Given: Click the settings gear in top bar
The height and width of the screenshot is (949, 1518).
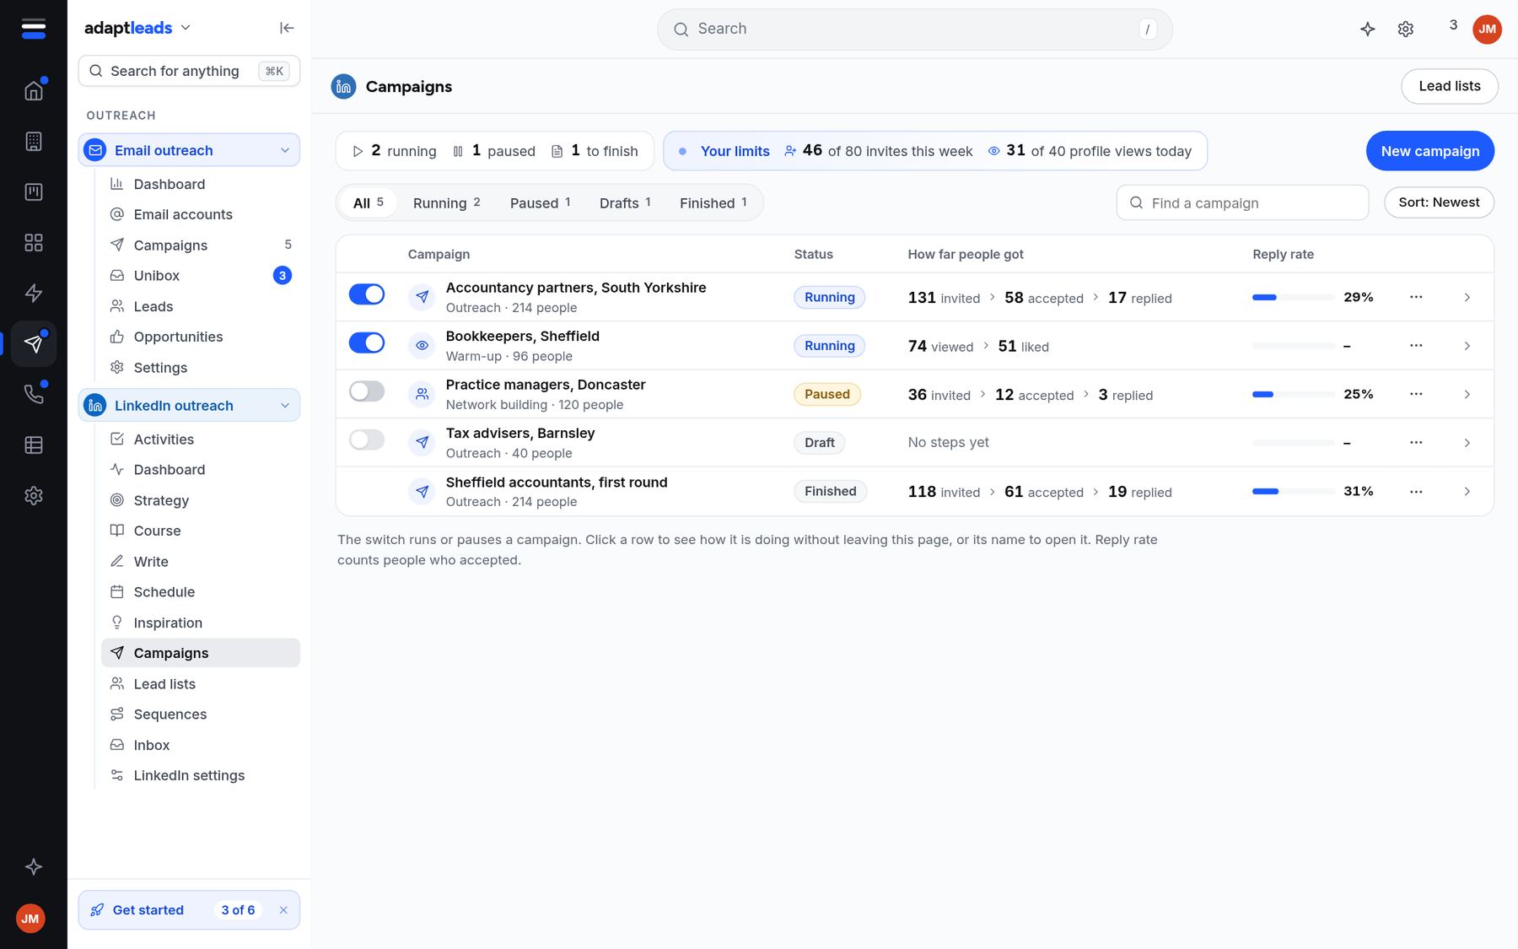Looking at the screenshot, I should click(1406, 29).
